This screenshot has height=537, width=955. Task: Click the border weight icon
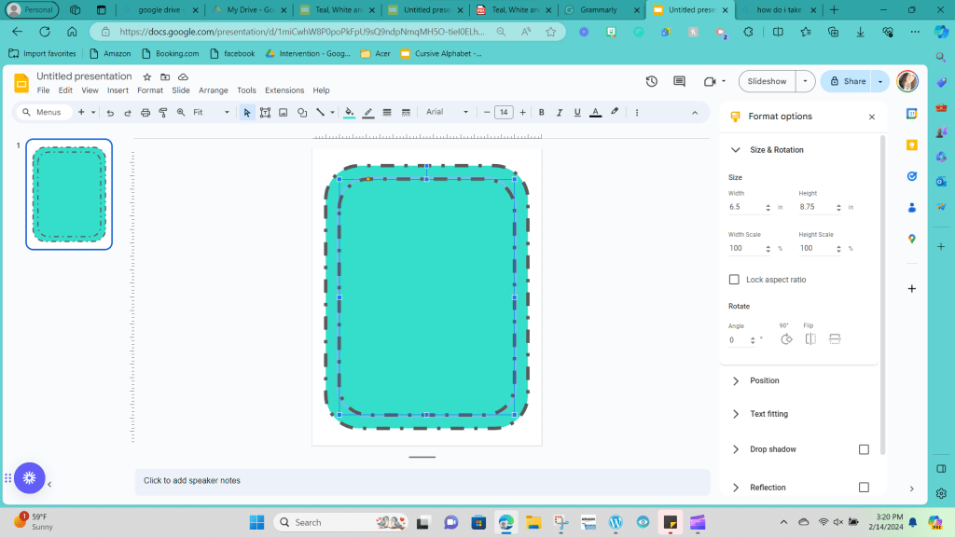click(x=387, y=113)
